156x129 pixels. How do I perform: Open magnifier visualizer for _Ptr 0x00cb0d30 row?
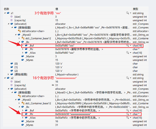coord(127,114)
